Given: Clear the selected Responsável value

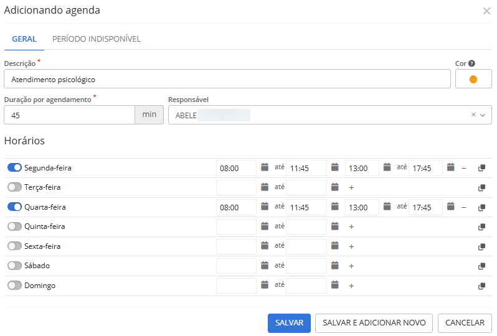Looking at the screenshot, I should click(473, 114).
